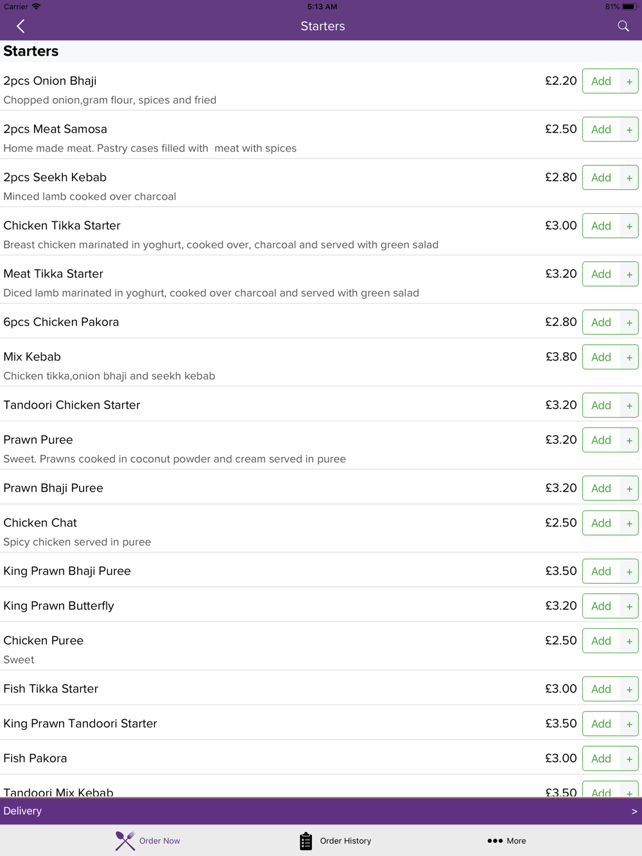Switch to the More tab
The width and height of the screenshot is (642, 856).
tap(507, 841)
